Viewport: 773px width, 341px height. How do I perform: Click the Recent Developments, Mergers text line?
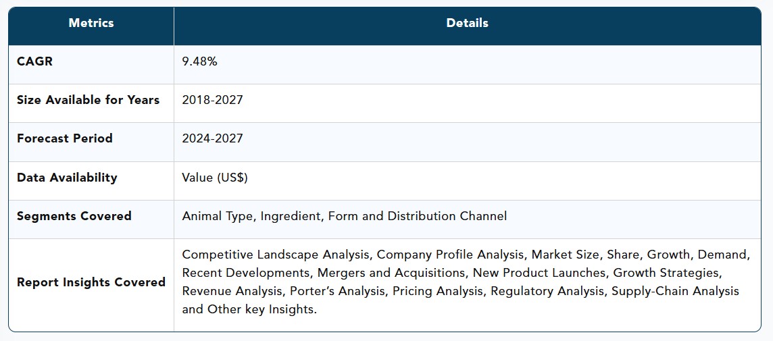pos(451,273)
